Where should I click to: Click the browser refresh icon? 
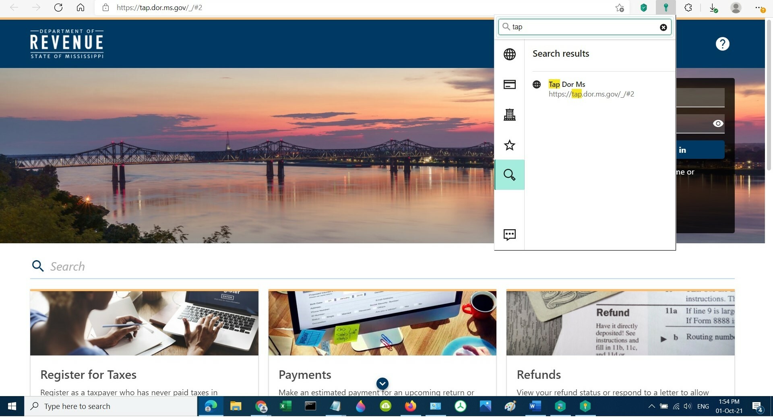[x=58, y=8]
